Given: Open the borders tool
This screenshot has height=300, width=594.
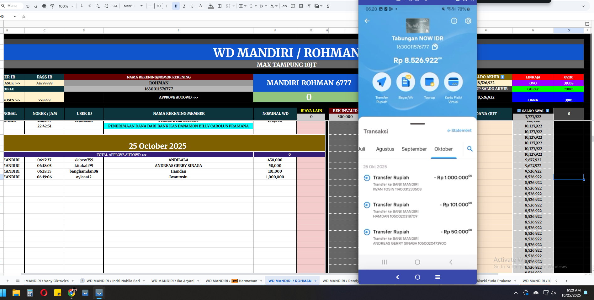Looking at the screenshot, I should point(220,6).
